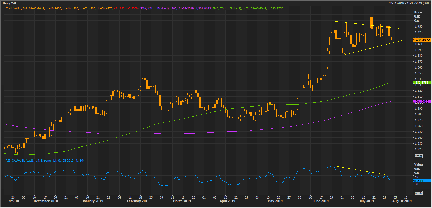This screenshot has width=432, height=208.
Task: Click the Price USD Ozs axis header
Action: tap(418, 16)
